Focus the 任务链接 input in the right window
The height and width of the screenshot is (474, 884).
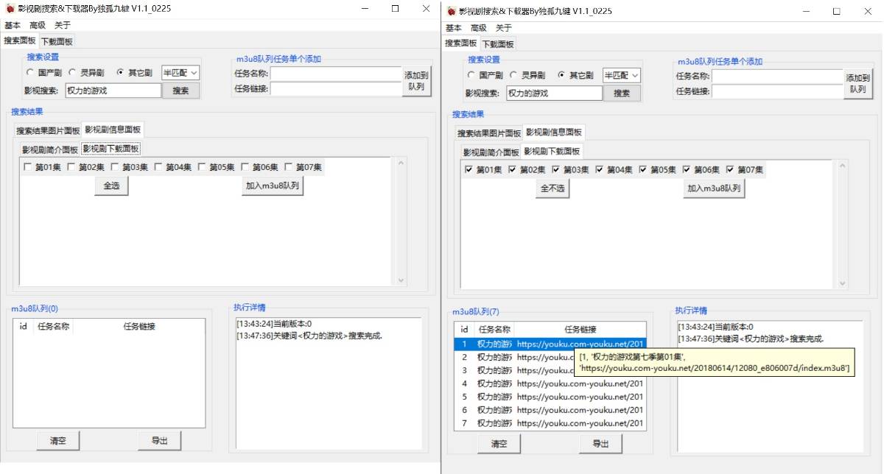(x=777, y=91)
